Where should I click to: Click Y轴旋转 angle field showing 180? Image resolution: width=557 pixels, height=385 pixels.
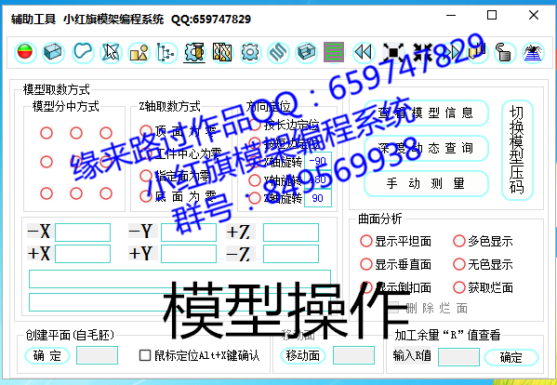click(x=318, y=179)
